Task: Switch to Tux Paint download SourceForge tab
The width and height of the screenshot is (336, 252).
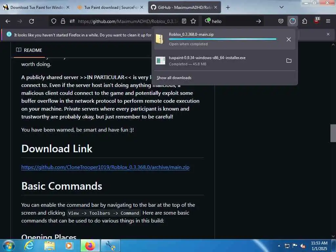Action: (x=110, y=8)
